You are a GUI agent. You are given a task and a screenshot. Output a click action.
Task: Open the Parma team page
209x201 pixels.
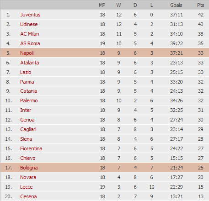click(x=27, y=82)
